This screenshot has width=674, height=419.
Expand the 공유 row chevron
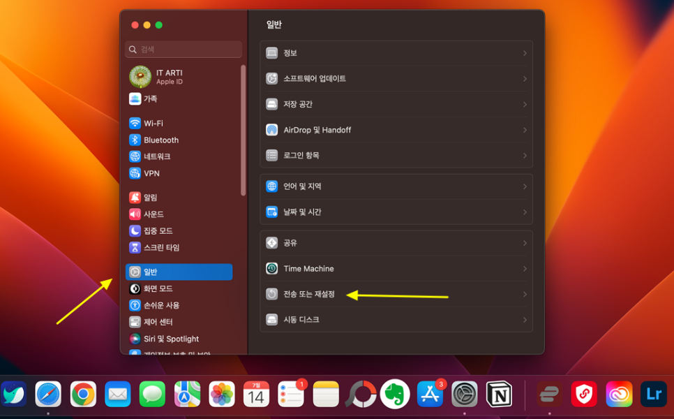(525, 243)
